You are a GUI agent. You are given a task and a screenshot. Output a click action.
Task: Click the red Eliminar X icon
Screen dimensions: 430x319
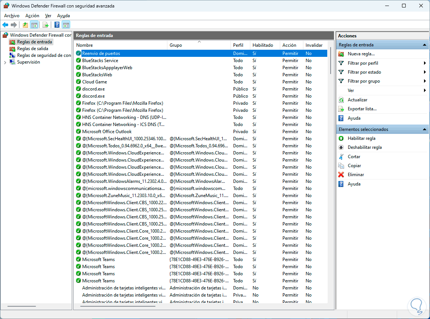pos(341,175)
